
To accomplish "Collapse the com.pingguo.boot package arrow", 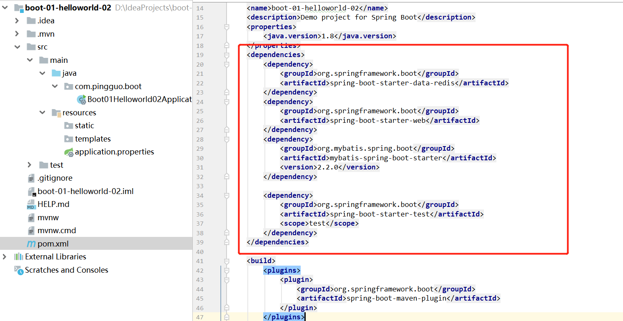I will (55, 86).
